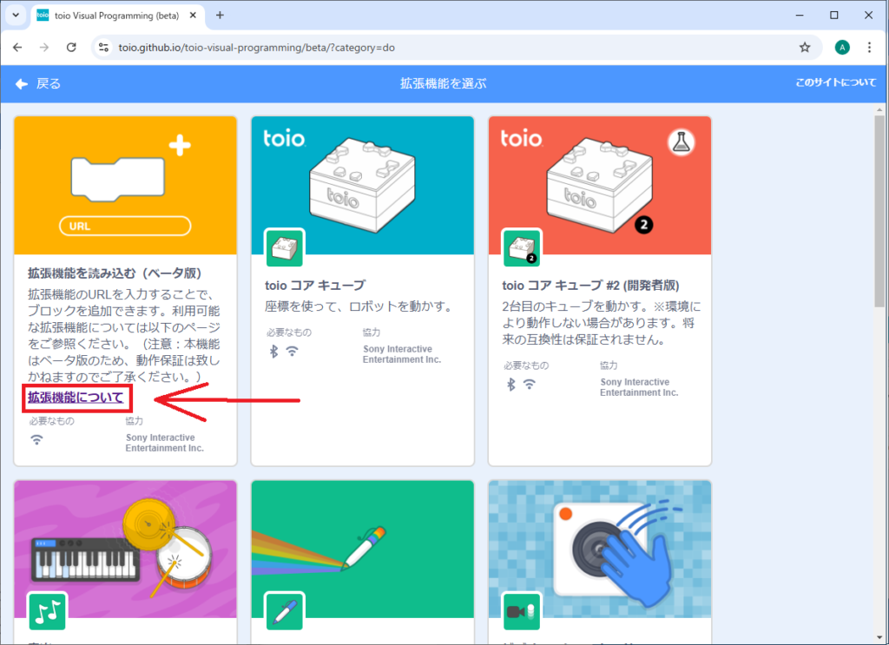Click the site information icon in the address bar
Screen dimensions: 889x645
(x=104, y=47)
